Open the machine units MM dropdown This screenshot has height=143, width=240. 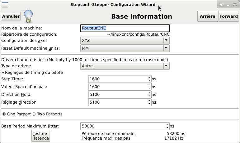125,48
